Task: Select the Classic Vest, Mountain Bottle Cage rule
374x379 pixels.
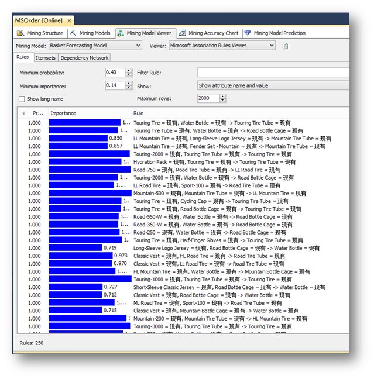Action: (x=216, y=311)
